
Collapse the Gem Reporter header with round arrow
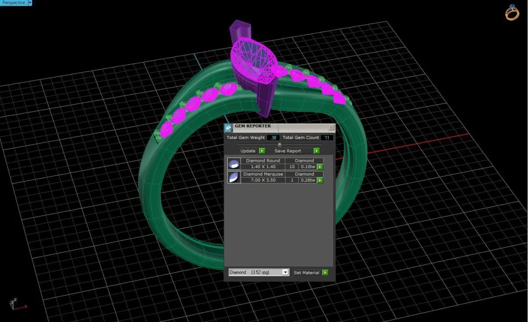click(279, 144)
